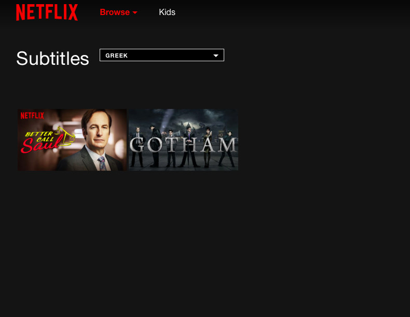Click the letter M in the GOTHAM title

tap(227, 145)
